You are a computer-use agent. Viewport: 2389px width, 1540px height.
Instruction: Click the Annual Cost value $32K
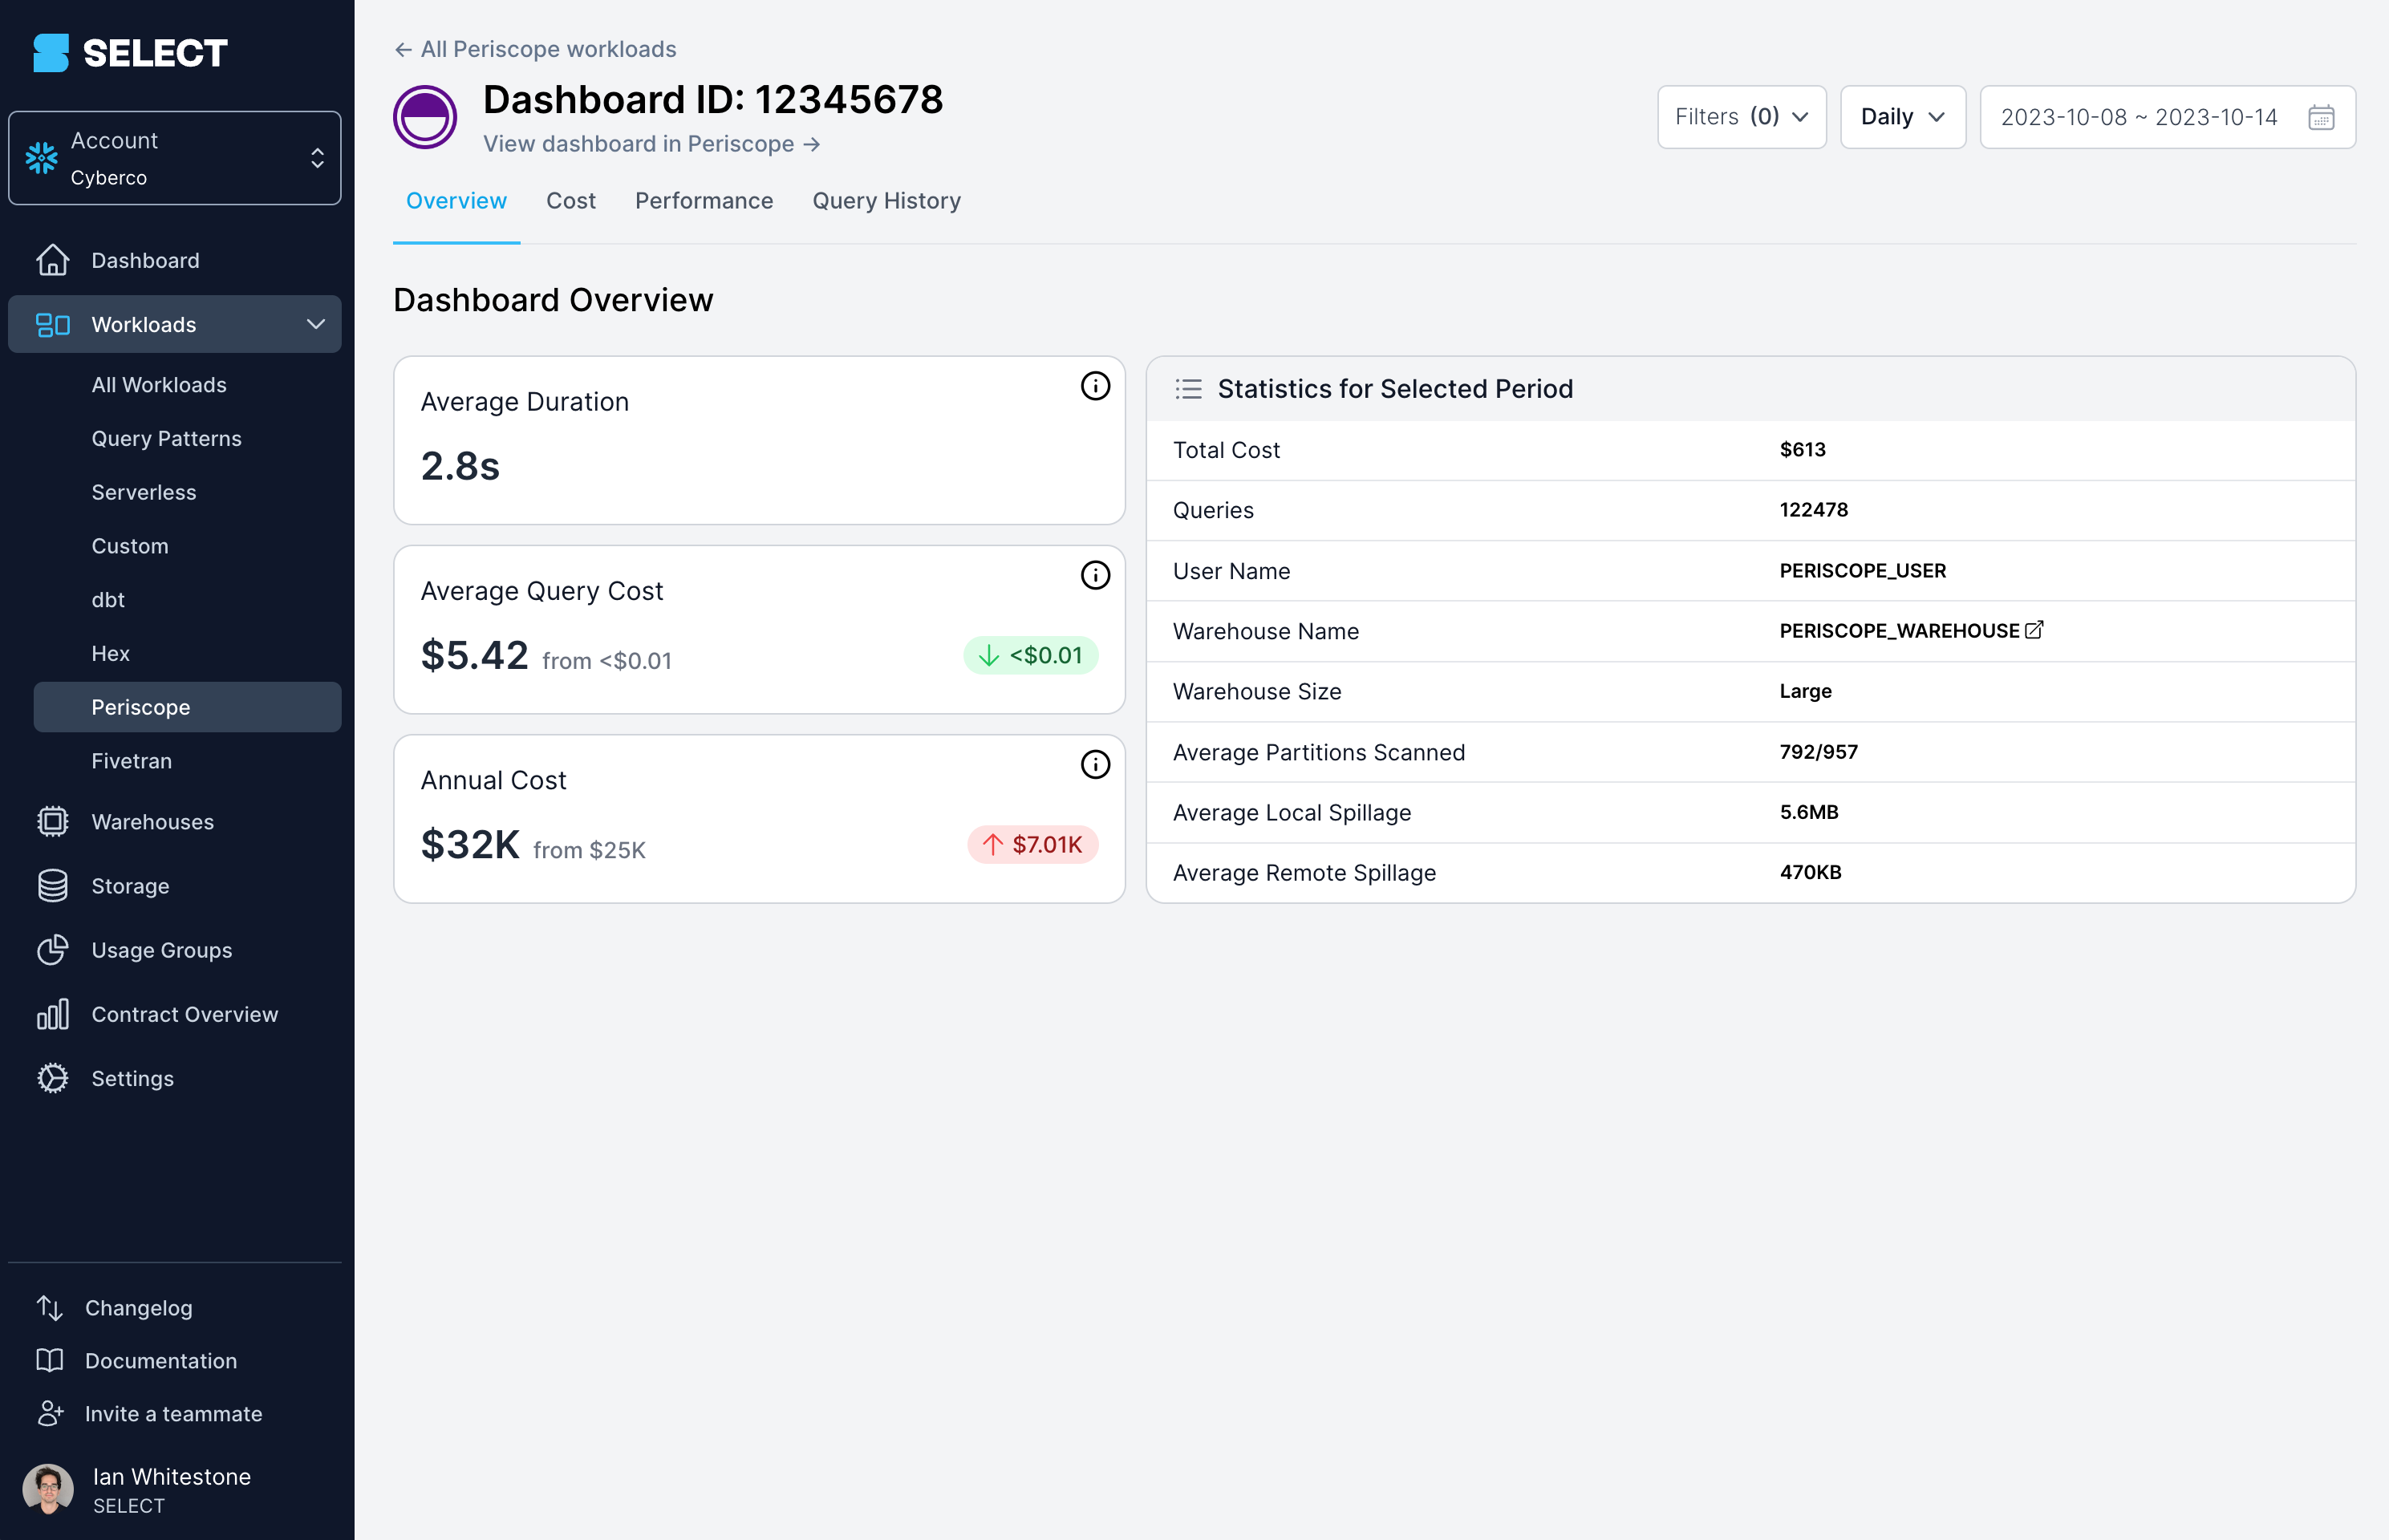coord(470,845)
